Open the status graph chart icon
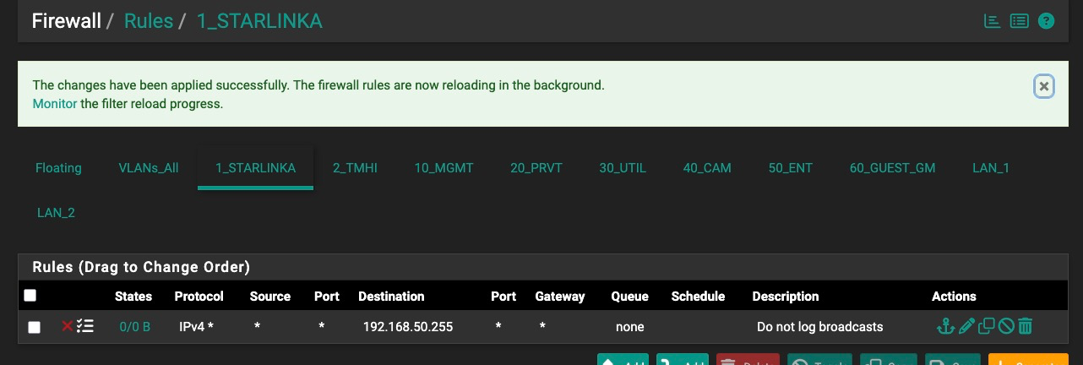Viewport: 1083px width, 365px height. [993, 21]
